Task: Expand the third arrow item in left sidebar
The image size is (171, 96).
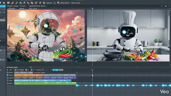Action: tap(5, 18)
